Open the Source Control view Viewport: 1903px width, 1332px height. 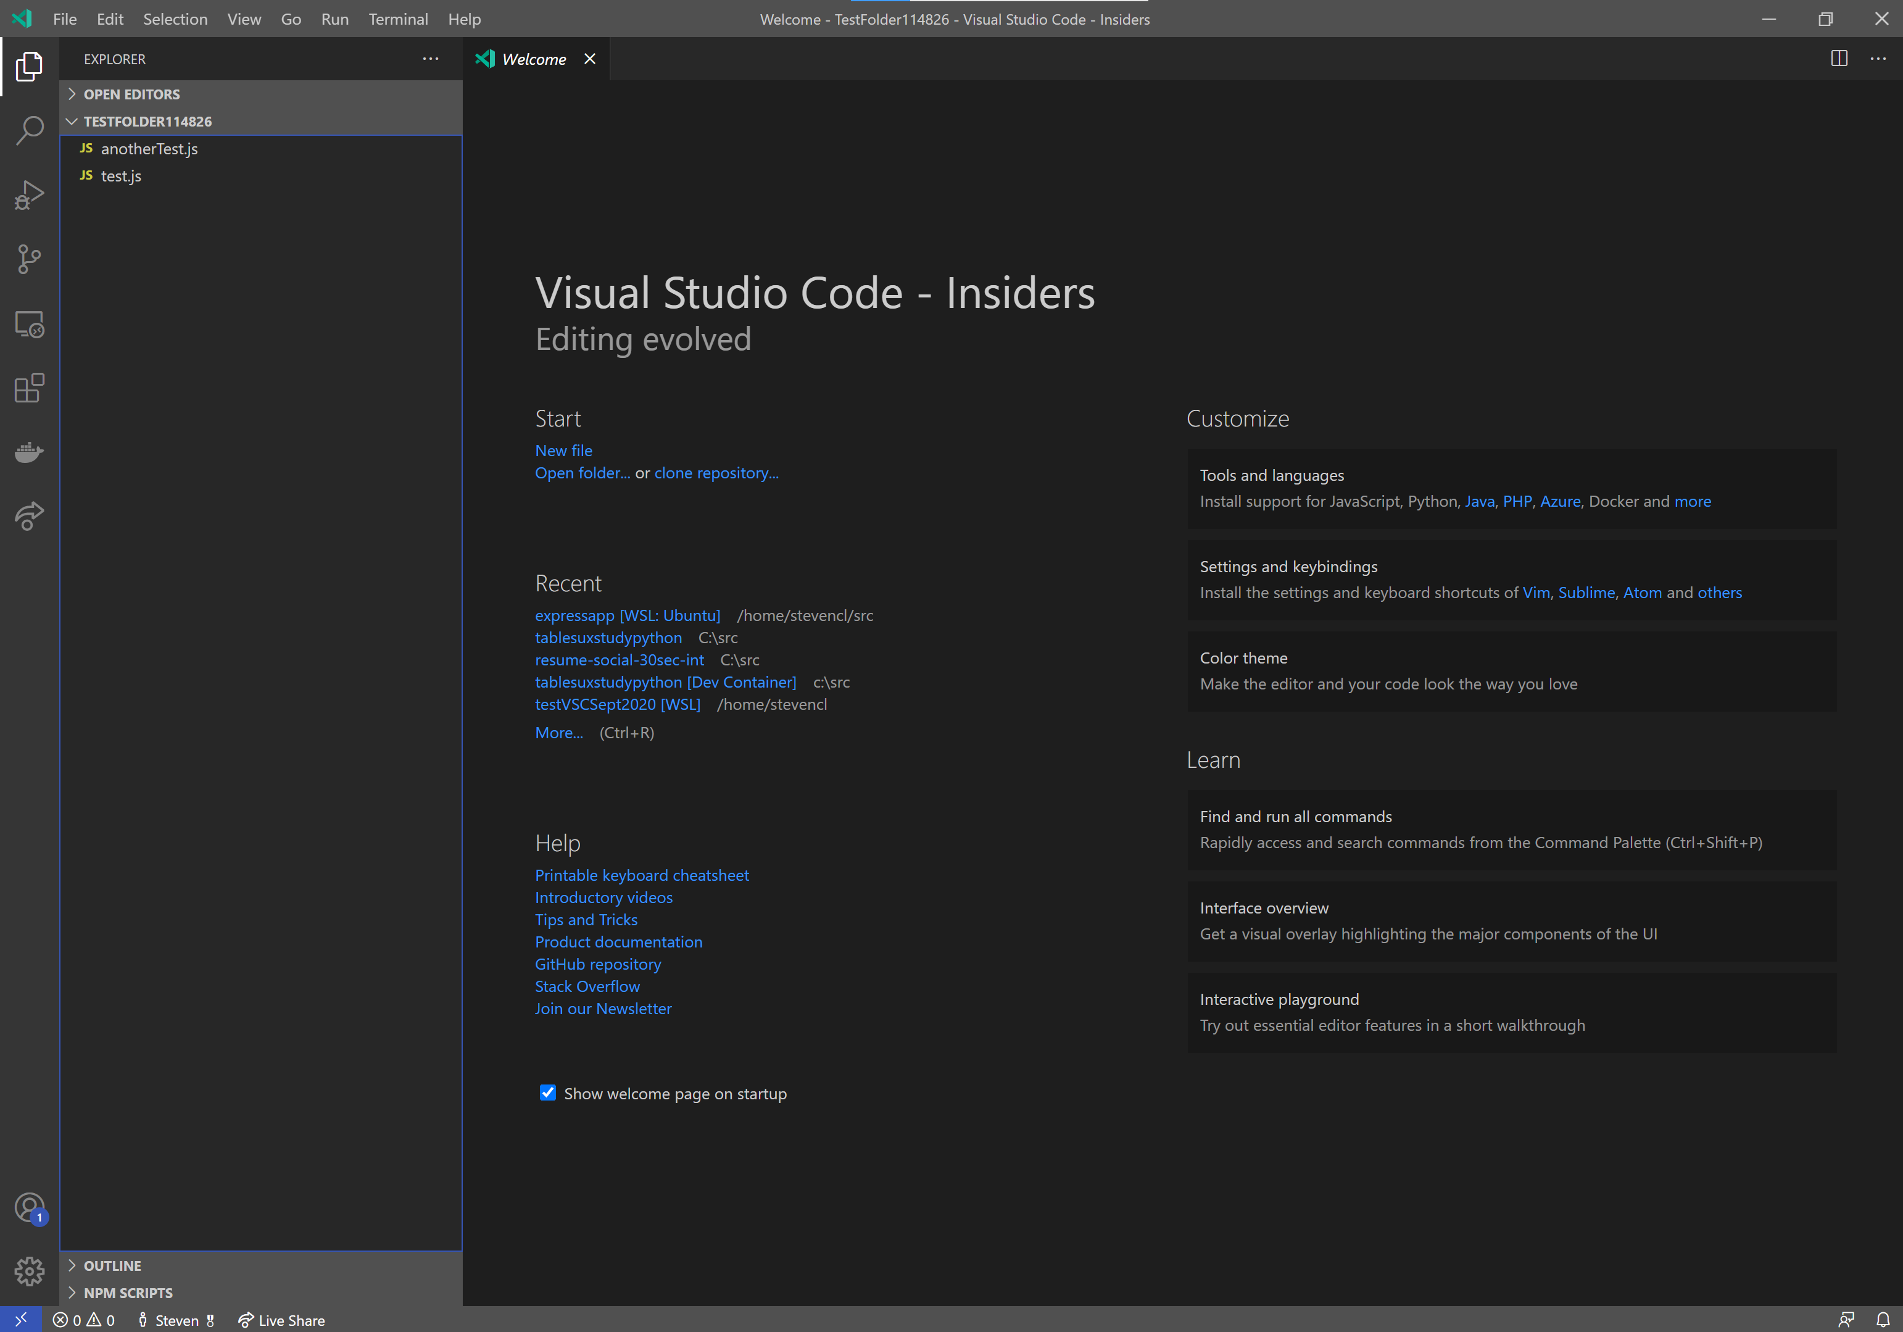30,259
